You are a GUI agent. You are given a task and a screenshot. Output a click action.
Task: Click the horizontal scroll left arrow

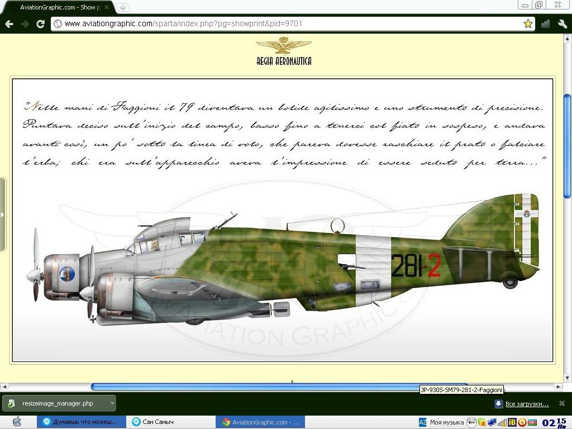click(x=4, y=387)
